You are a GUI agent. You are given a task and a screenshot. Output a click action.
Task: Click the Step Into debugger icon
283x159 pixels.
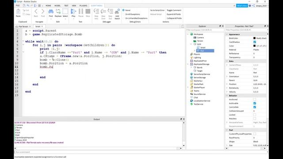[x=96, y=11]
